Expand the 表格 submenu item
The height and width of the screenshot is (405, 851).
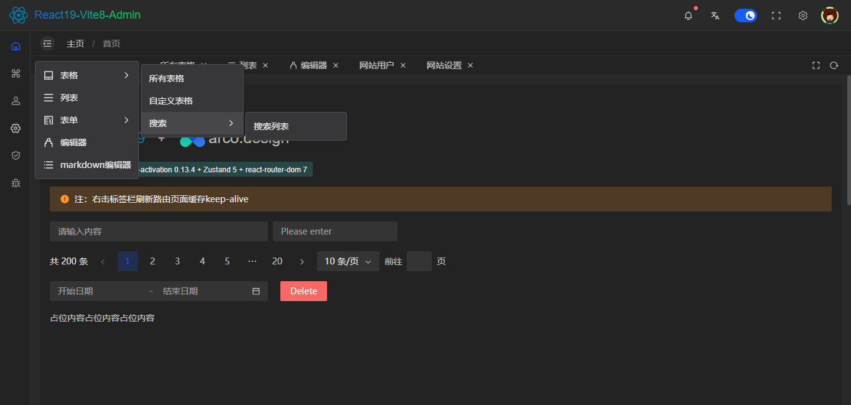click(87, 75)
